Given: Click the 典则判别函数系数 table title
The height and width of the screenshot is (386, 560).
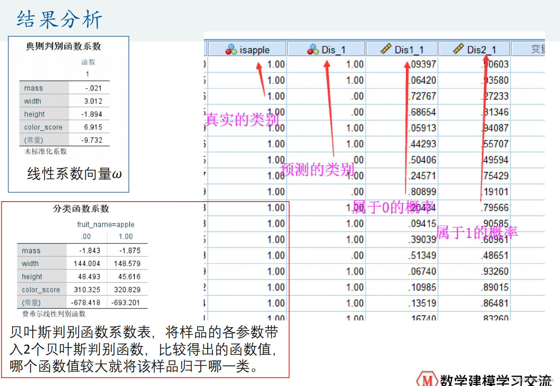Looking at the screenshot, I should tap(63, 47).
